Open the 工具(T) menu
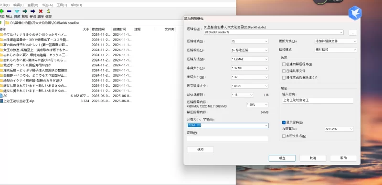 pyautogui.click(x=62, y=5)
